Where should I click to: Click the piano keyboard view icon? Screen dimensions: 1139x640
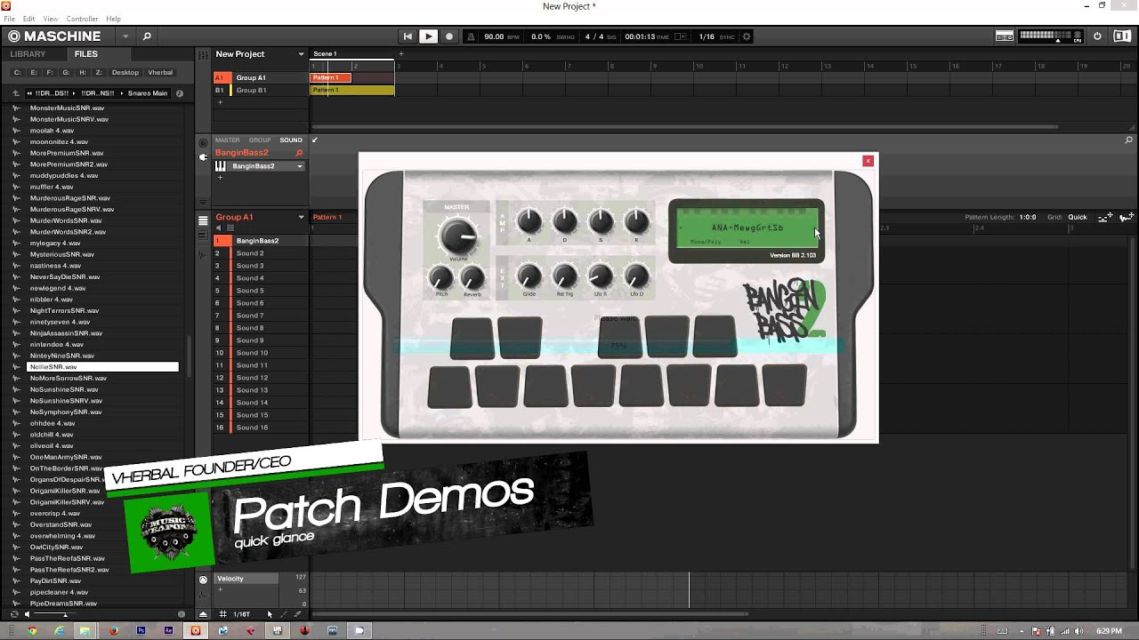(x=220, y=166)
